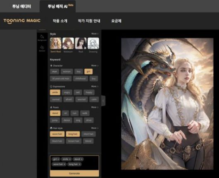219x178 pixels.
Task: Toggle the childhood character keyword
Action: click(81, 79)
